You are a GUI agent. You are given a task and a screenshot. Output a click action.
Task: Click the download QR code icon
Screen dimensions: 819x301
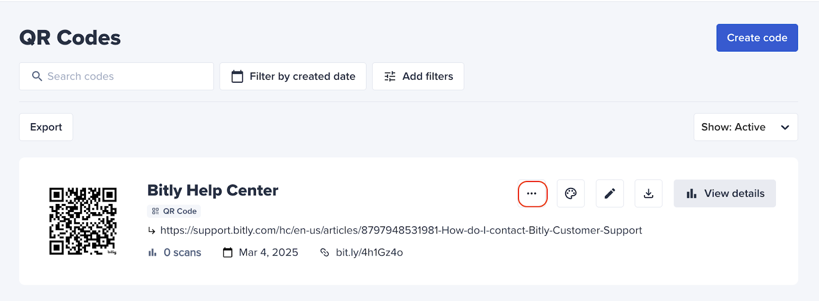pos(649,194)
